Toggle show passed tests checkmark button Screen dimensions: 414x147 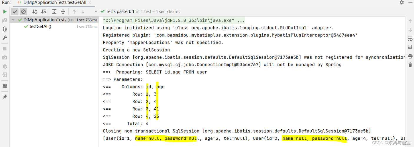click(x=15, y=11)
